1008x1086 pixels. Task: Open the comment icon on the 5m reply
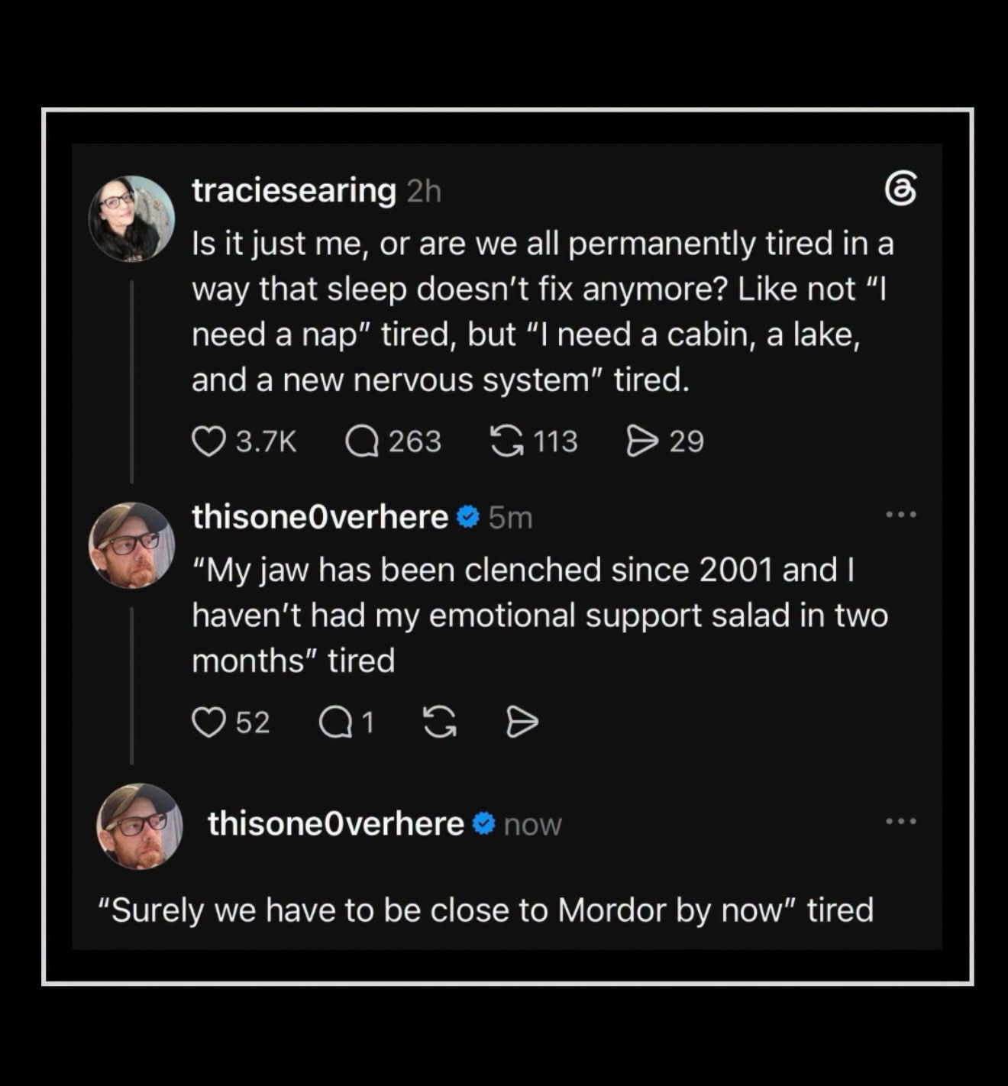(335, 722)
